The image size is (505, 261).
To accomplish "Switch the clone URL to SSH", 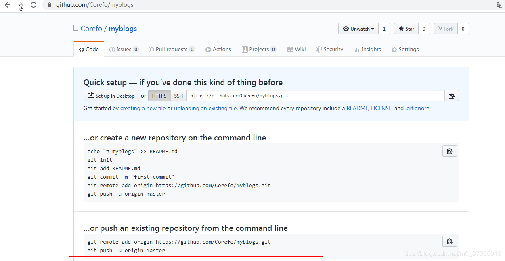I will pyautogui.click(x=178, y=96).
